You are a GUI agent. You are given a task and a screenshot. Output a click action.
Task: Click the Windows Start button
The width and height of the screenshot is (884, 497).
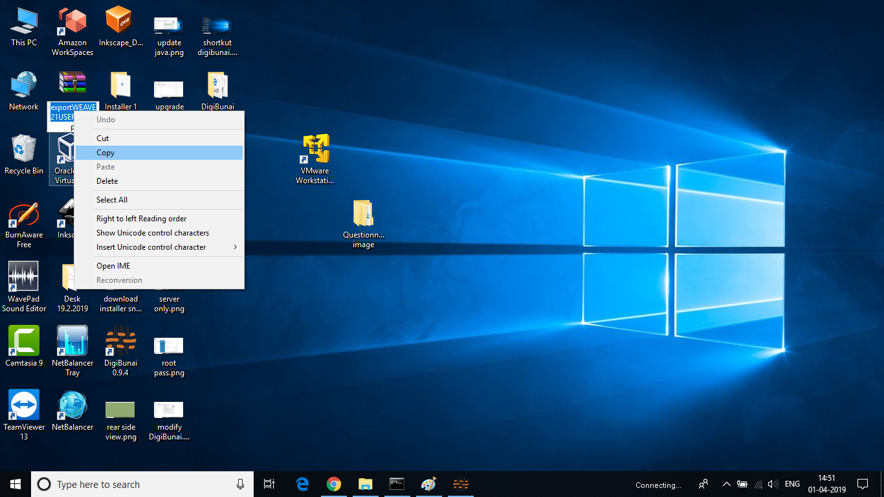tap(16, 484)
